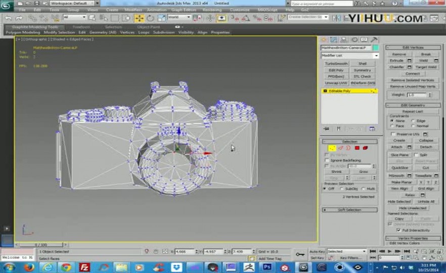Activate the Select and Move tool
The width and height of the screenshot is (446, 273).
pyautogui.click(x=140, y=18)
